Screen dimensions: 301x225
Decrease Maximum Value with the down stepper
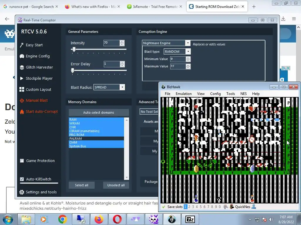pos(188,68)
